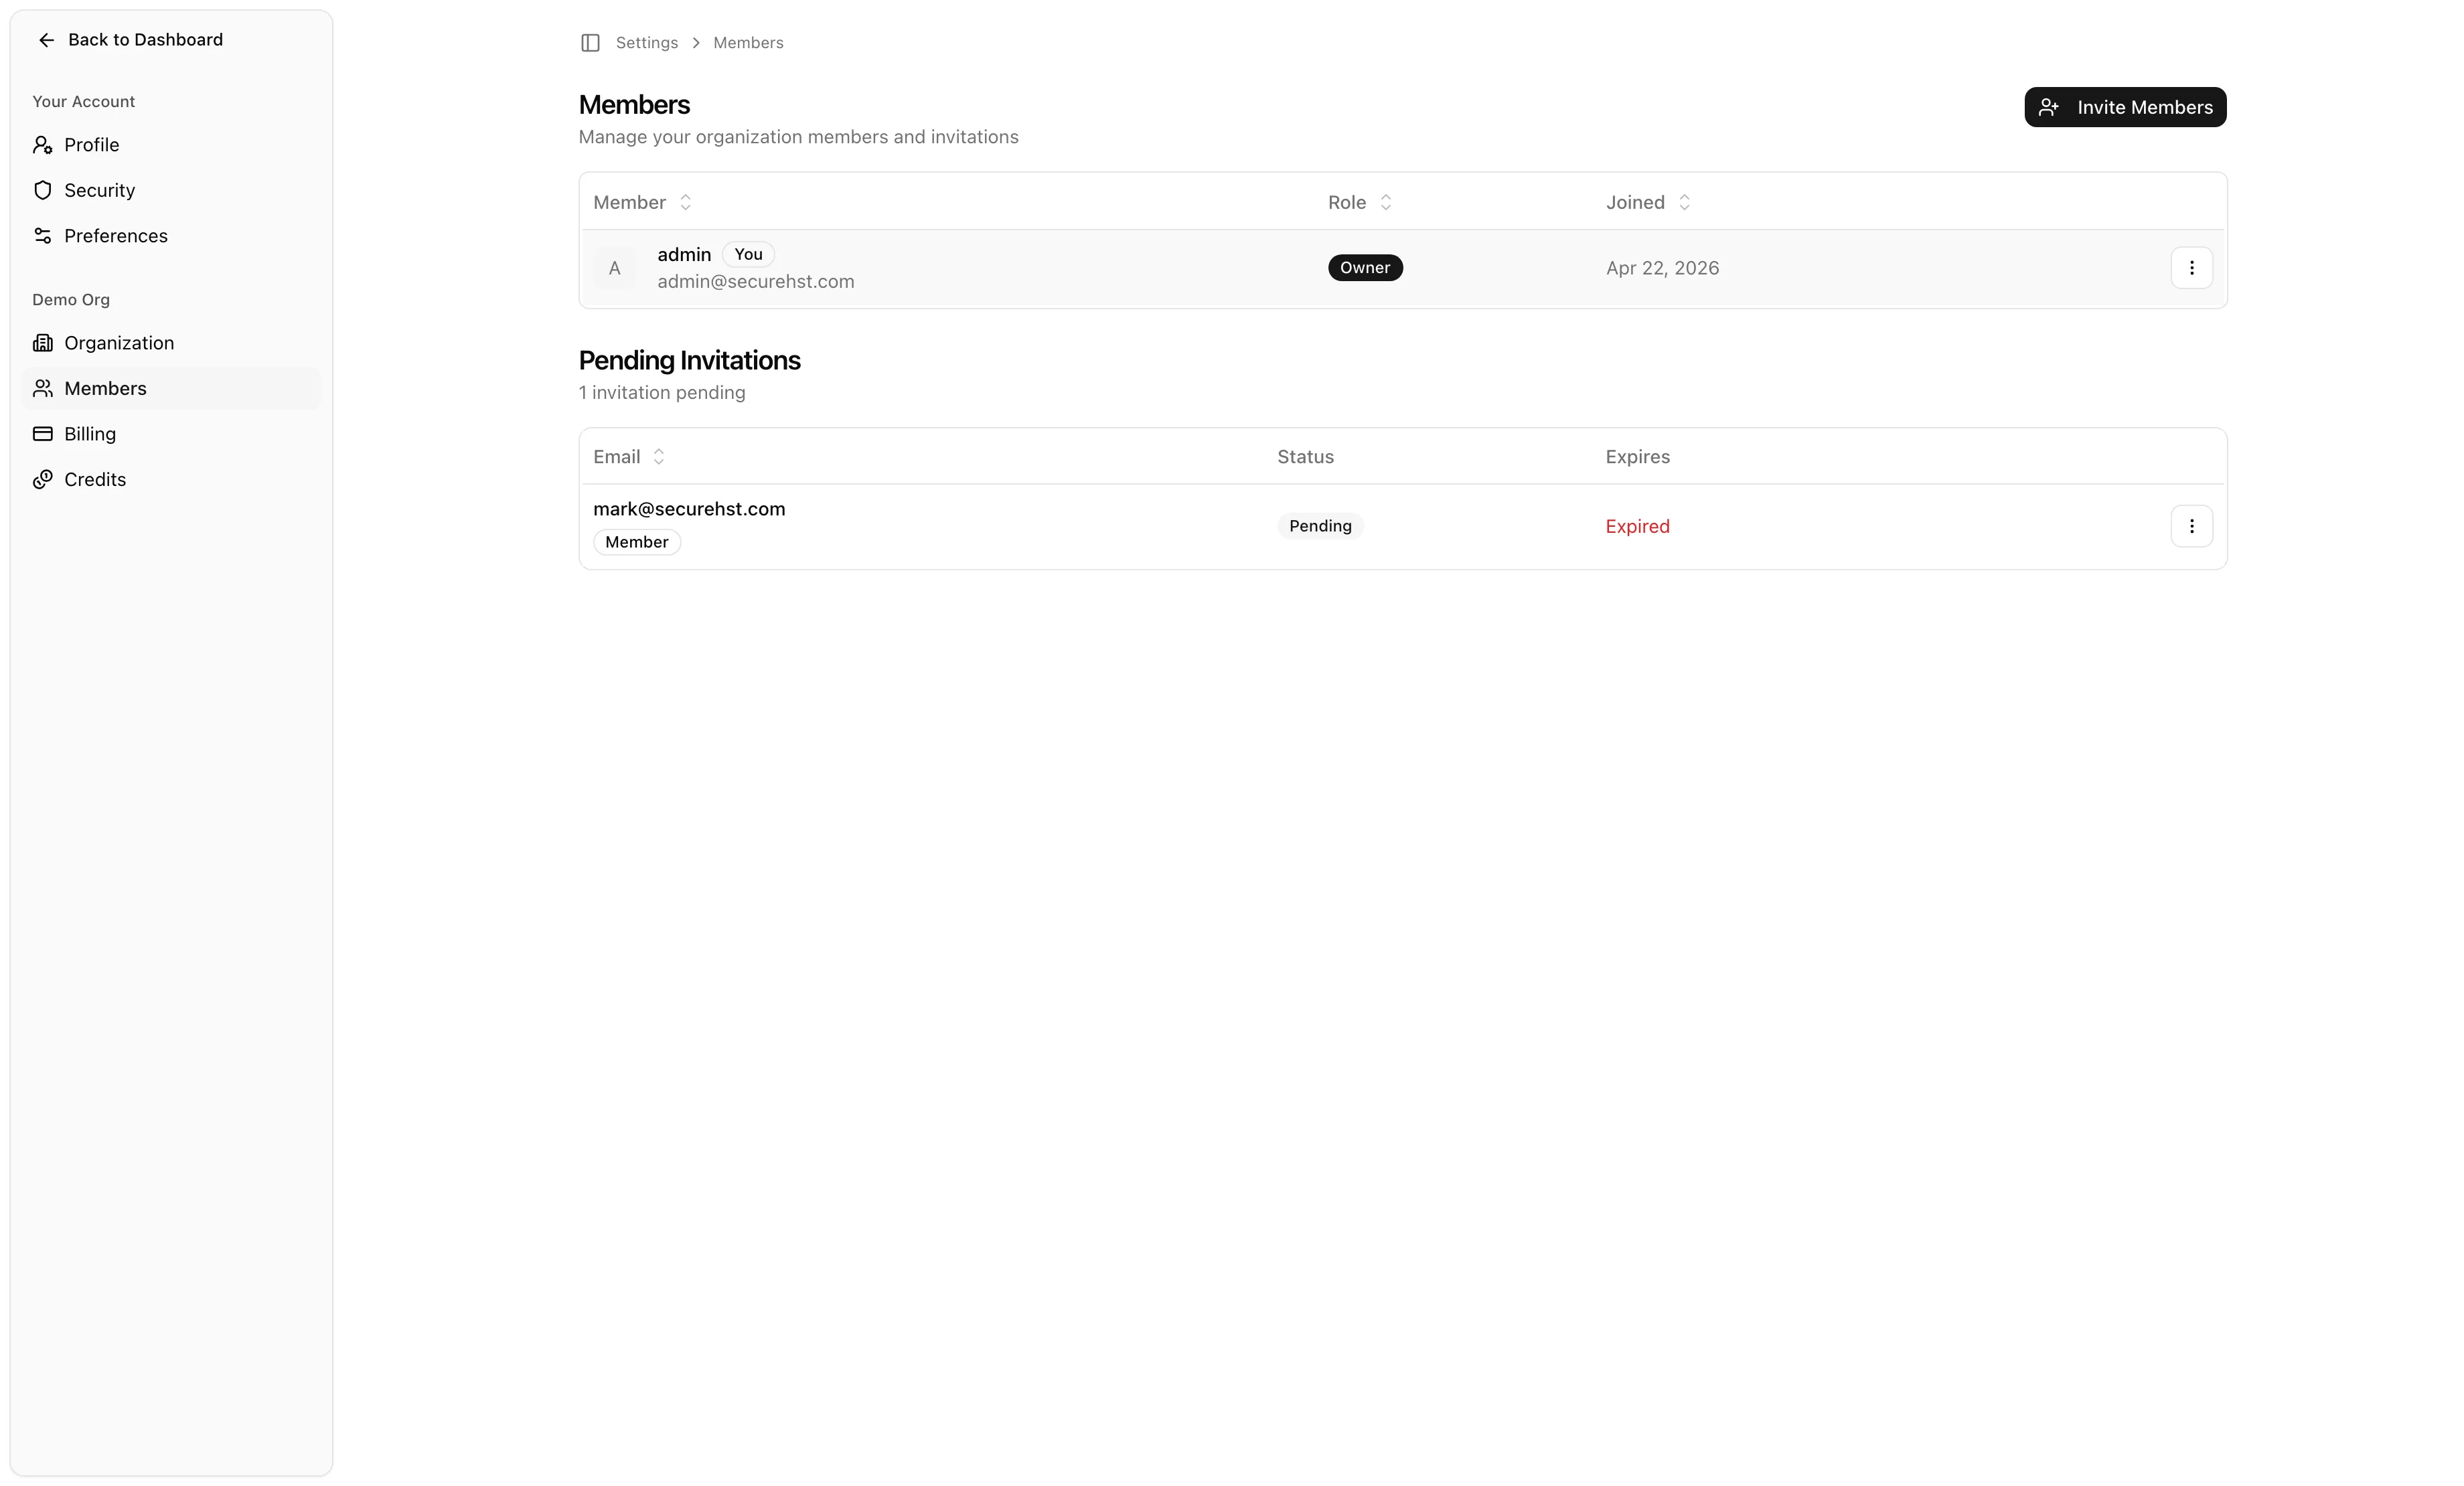Toggle the sidebar panel icon near breadcrumbs
The width and height of the screenshot is (2464, 1486).
(x=590, y=43)
